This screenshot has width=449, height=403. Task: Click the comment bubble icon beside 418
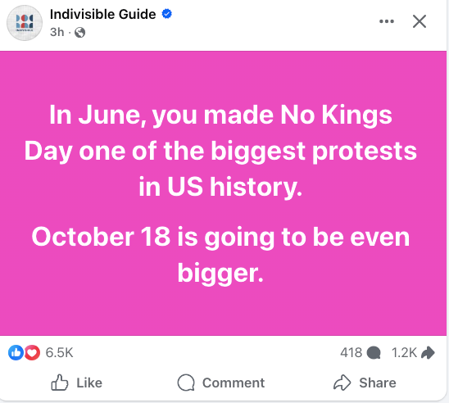tap(374, 352)
